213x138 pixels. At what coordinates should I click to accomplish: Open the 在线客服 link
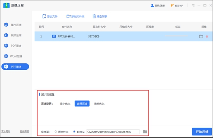coord(24,131)
